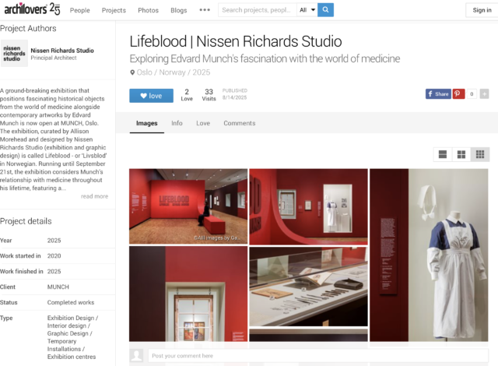Open the nurse uniform mannequin photo
The height and width of the screenshot is (366, 498).
[x=429, y=254]
